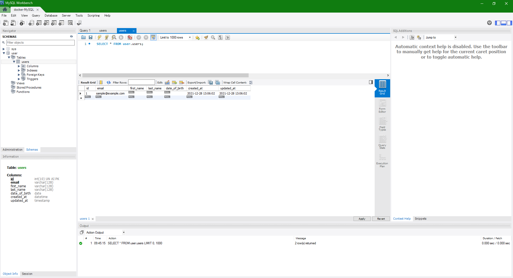
Task: Execute the query with the lightning bolt
Action: (100, 37)
